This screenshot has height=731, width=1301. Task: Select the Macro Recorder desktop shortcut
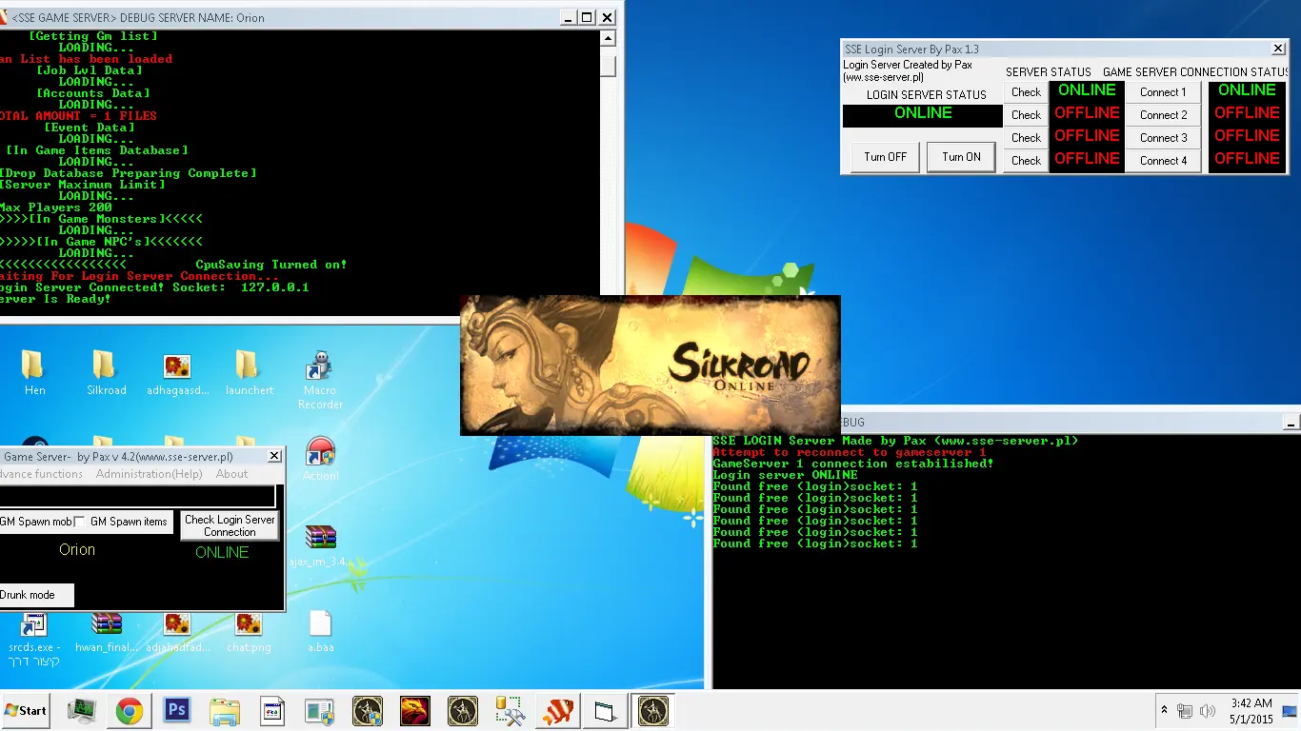point(320,381)
